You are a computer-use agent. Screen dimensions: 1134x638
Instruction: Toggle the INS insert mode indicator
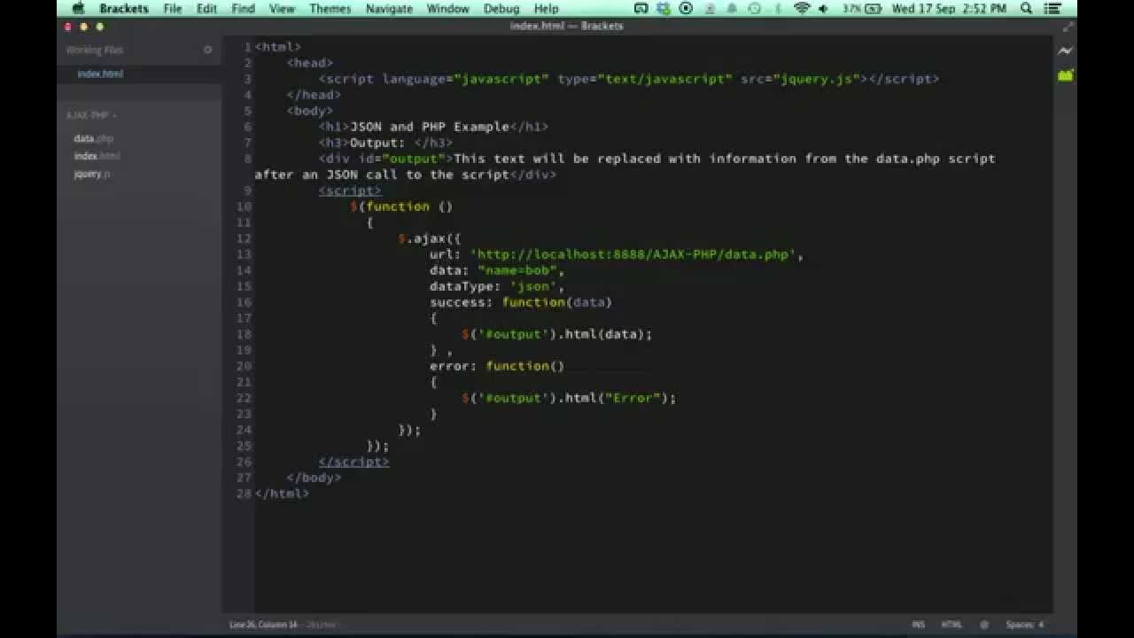tap(918, 625)
